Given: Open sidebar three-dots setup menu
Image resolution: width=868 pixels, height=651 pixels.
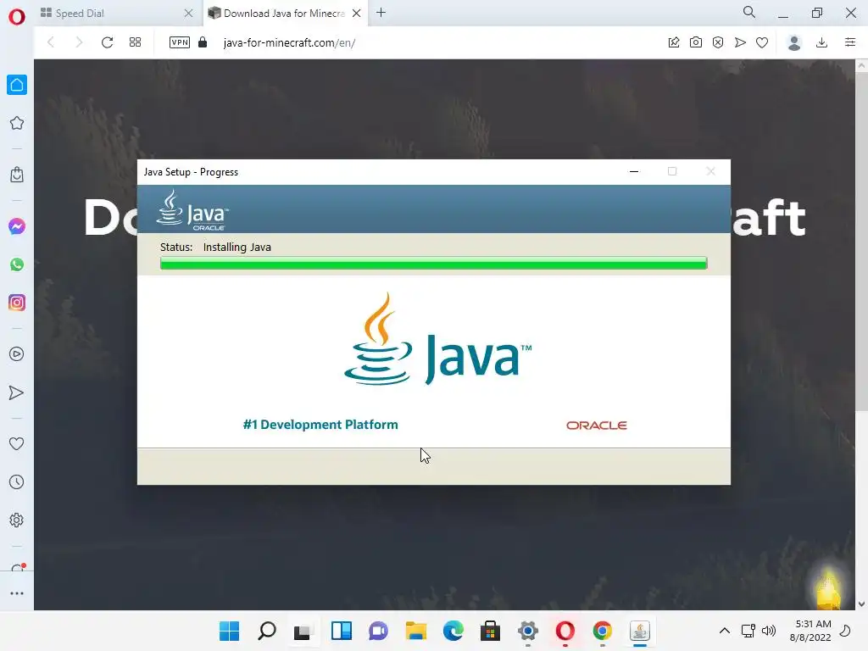Looking at the screenshot, I should pyautogui.click(x=17, y=593).
